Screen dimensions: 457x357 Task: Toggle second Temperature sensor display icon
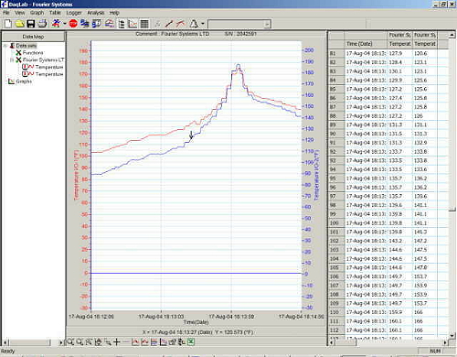click(x=28, y=74)
